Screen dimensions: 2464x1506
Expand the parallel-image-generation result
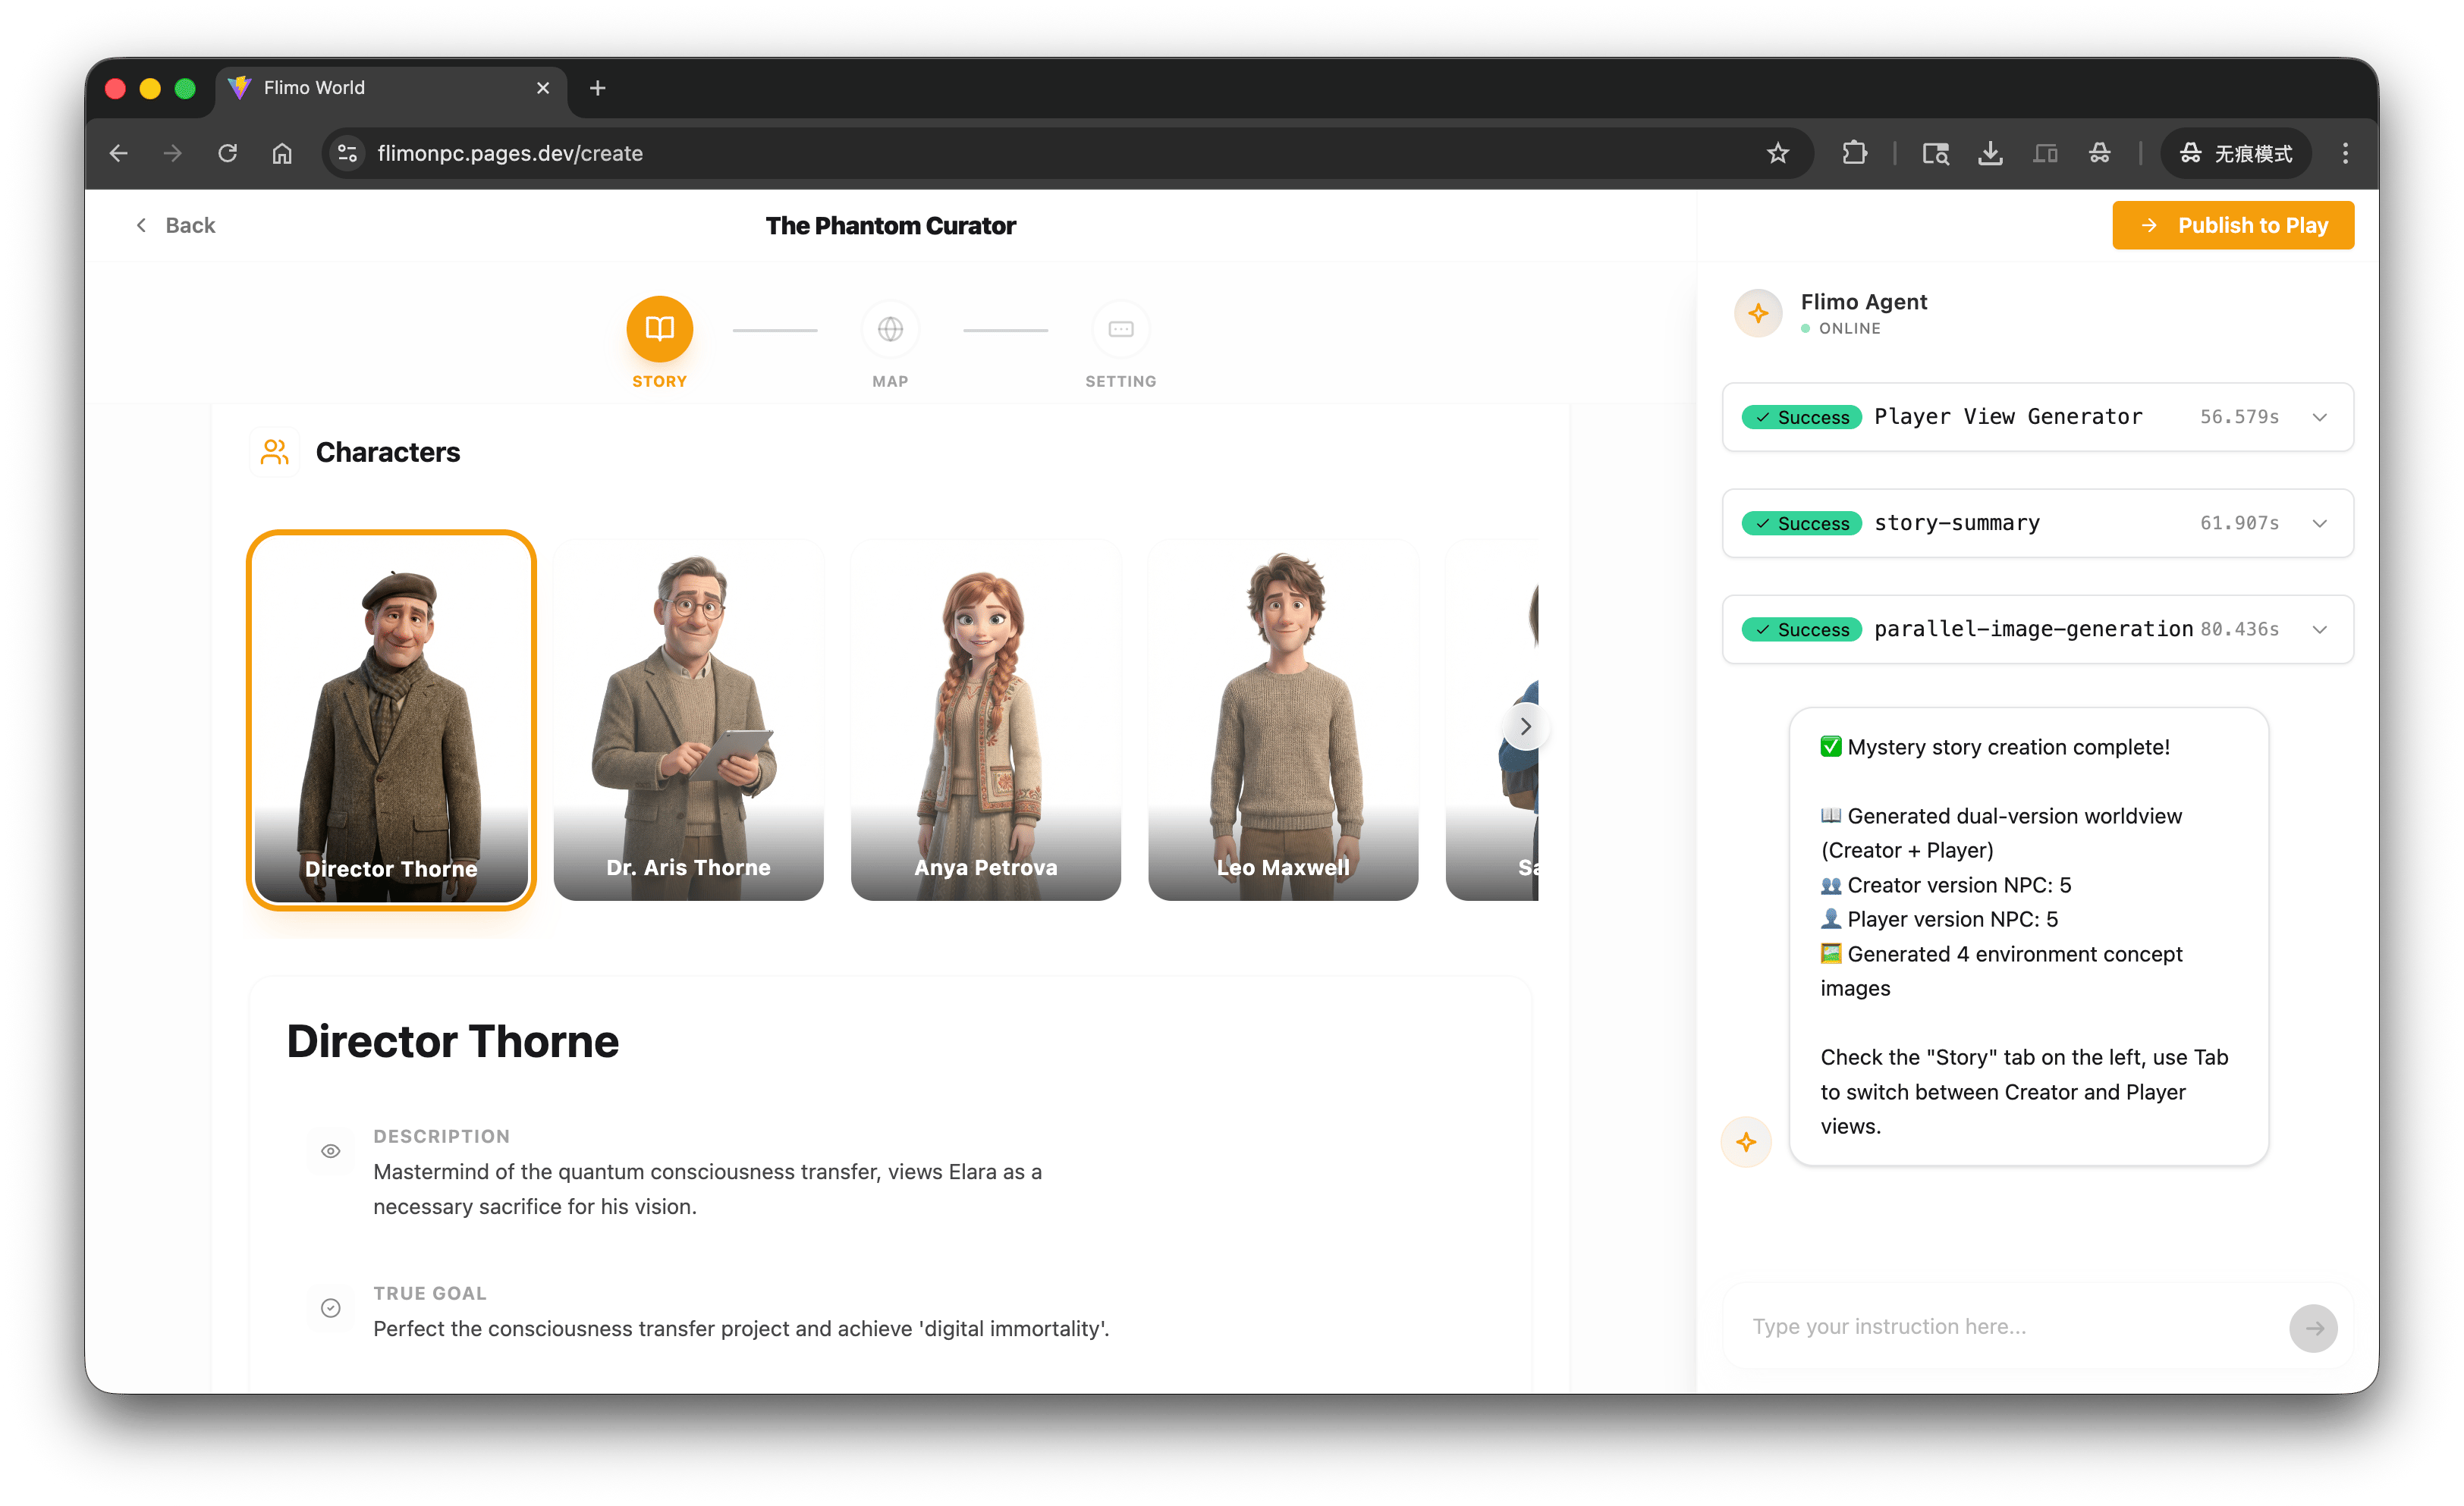click(x=2319, y=629)
